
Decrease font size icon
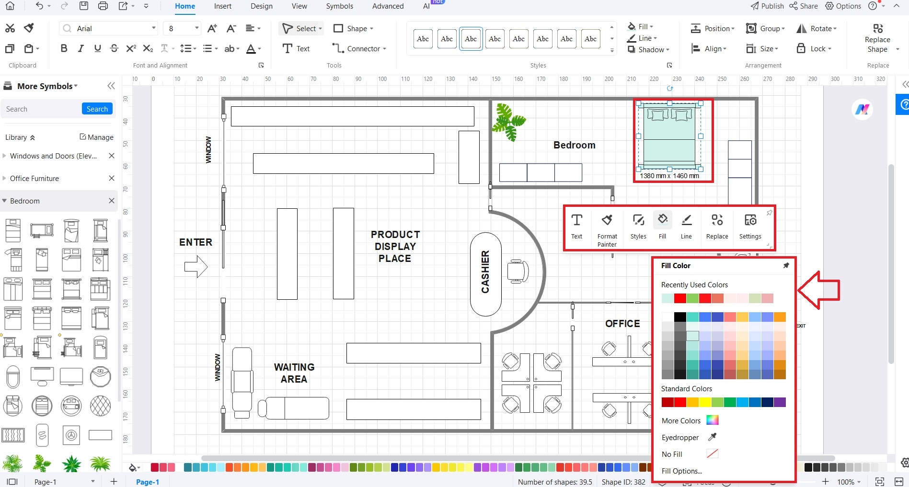tap(231, 28)
